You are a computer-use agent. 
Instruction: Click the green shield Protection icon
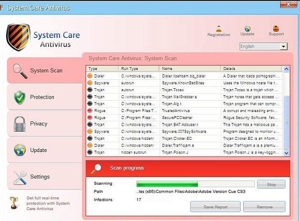tap(20, 97)
